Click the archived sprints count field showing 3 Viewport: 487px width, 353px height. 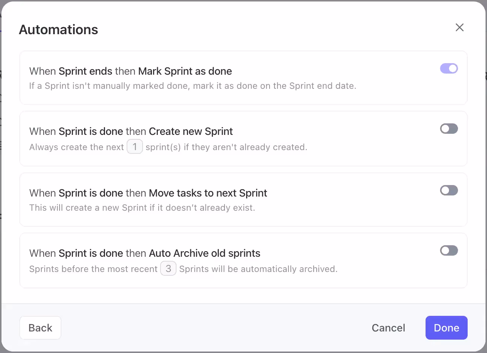tap(168, 268)
